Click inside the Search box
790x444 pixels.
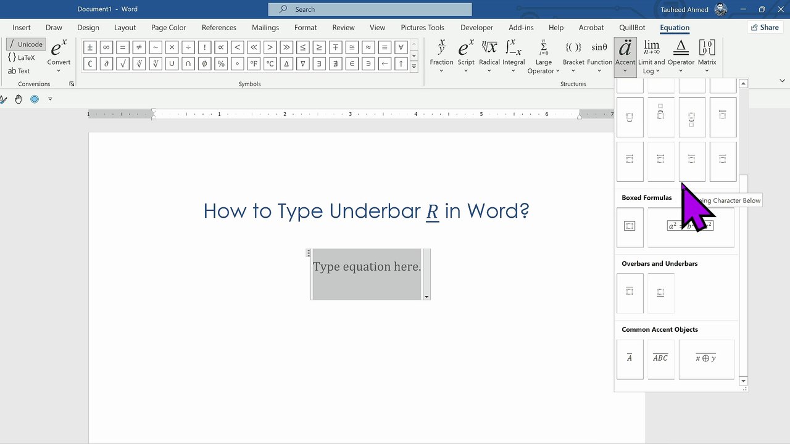[x=370, y=9]
